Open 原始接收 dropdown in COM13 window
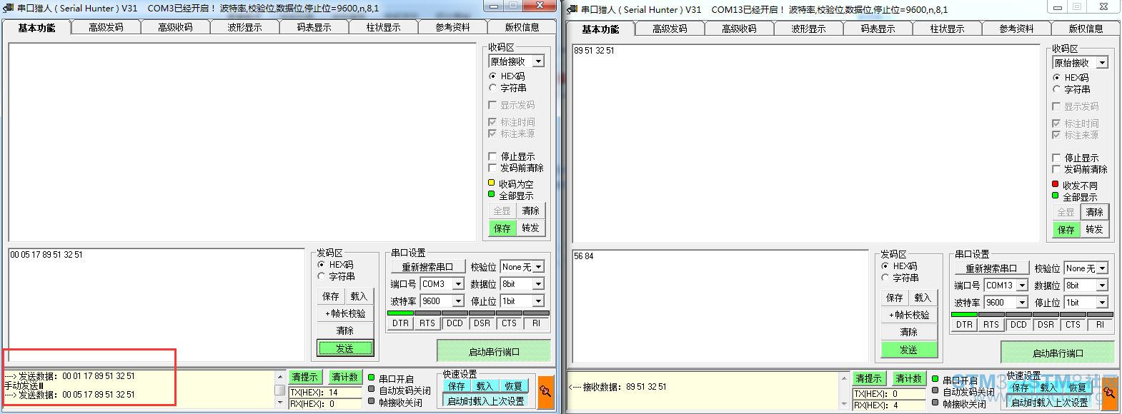 [1102, 63]
